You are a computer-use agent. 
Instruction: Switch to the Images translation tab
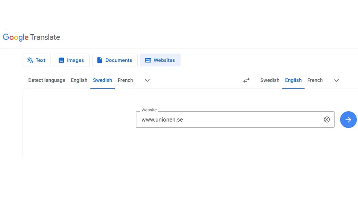[72, 60]
